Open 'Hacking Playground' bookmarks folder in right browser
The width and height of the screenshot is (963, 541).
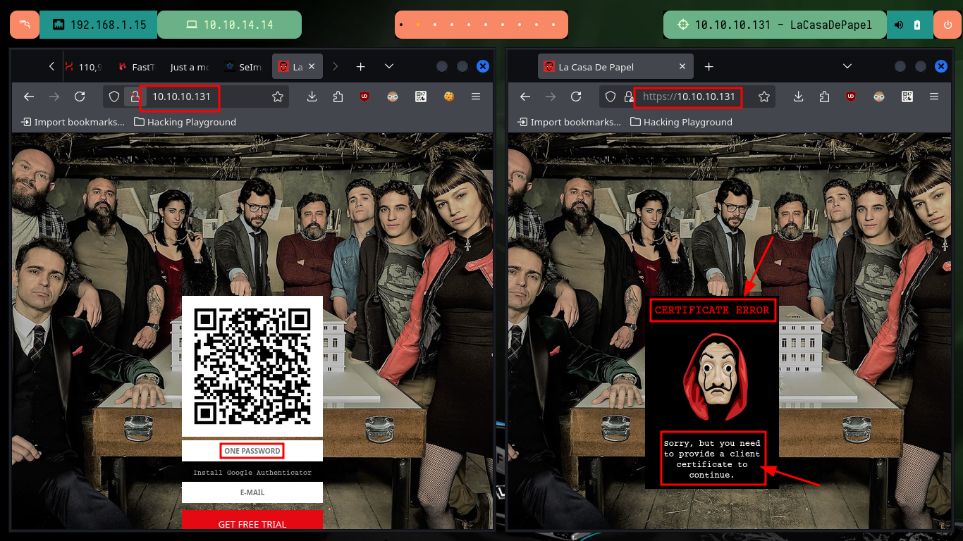(682, 122)
